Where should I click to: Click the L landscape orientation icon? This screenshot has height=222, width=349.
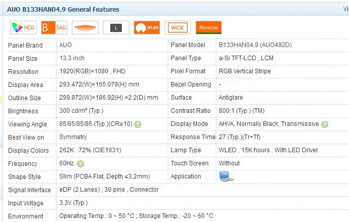pyautogui.click(x=116, y=27)
